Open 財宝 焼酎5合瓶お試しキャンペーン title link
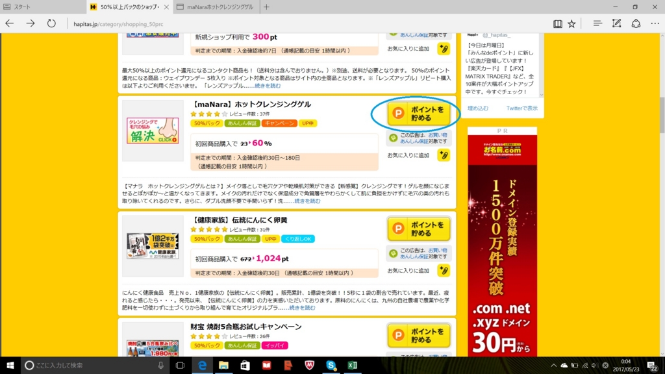Viewport: 665px width, 374px height. 246,327
